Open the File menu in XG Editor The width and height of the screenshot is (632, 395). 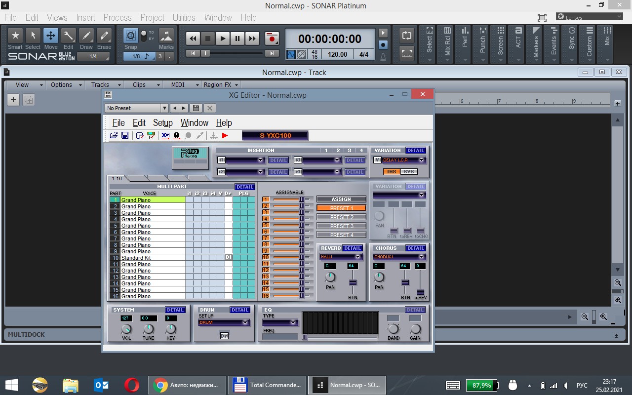tap(118, 123)
